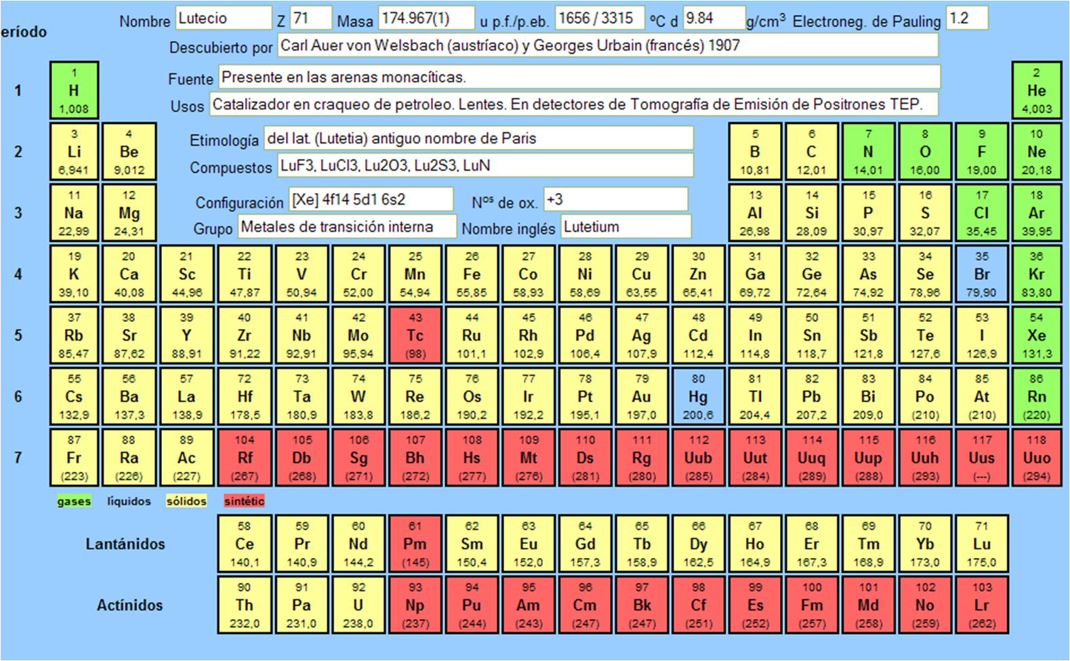Click the Etimología text field
The height and width of the screenshot is (661, 1070).
pyautogui.click(x=478, y=138)
